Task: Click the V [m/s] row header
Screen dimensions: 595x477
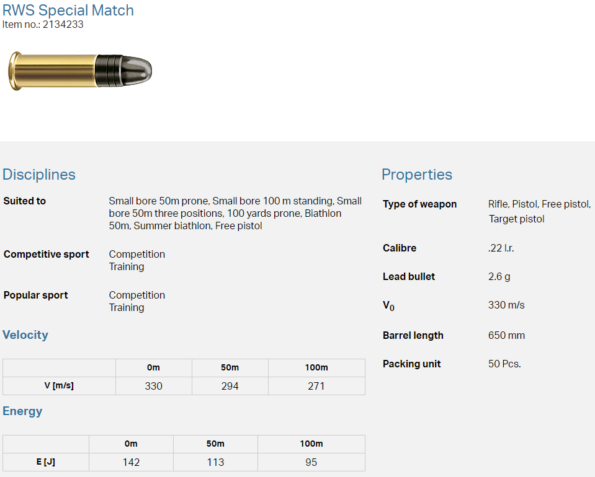Action: pyautogui.click(x=59, y=386)
